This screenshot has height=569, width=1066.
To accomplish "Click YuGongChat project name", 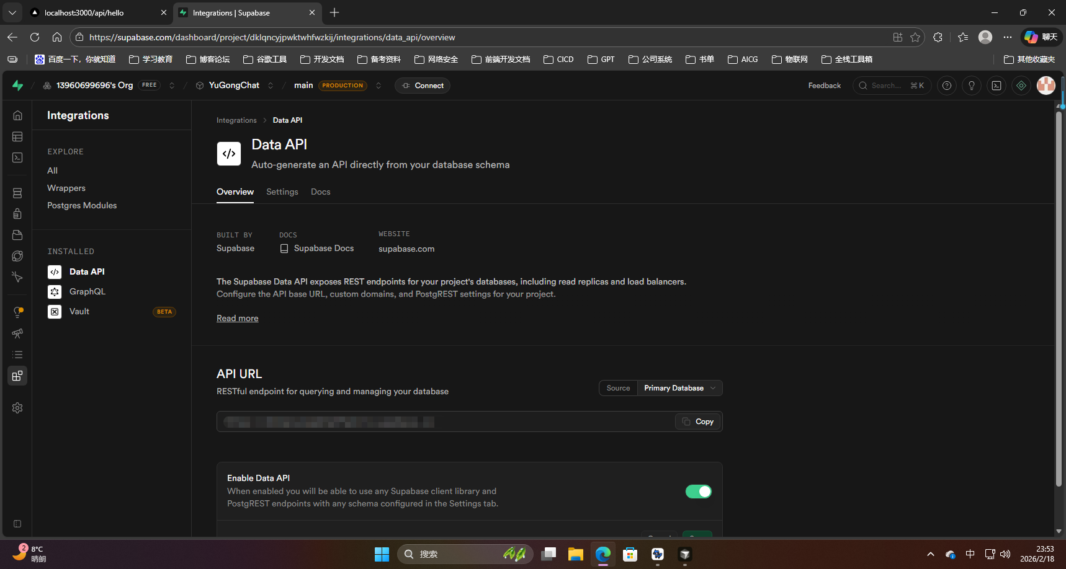I will [x=234, y=86].
